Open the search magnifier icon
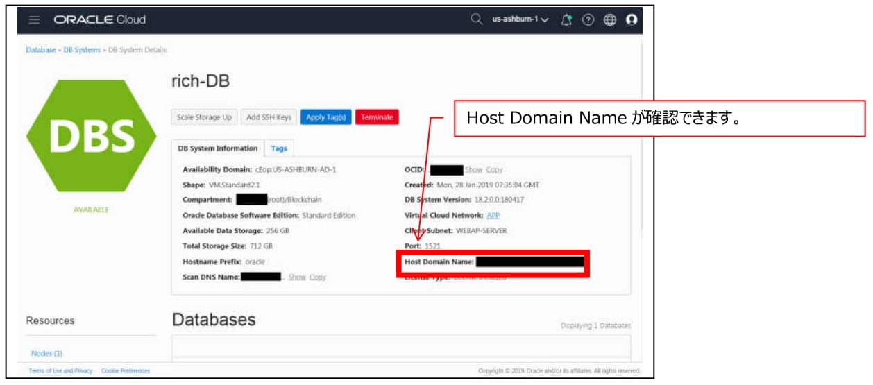Screen dimensions: 873x385 [476, 19]
